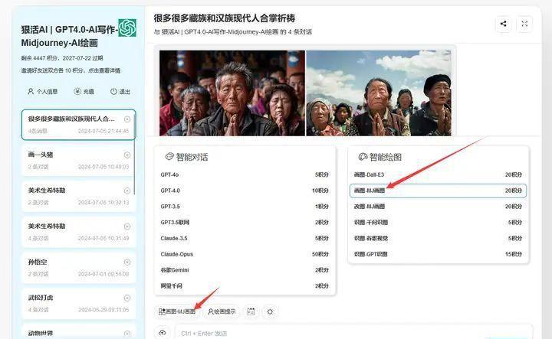This screenshot has width=552, height=339.
Task: Open the 武松打虎 conversation
Action: coord(78,303)
